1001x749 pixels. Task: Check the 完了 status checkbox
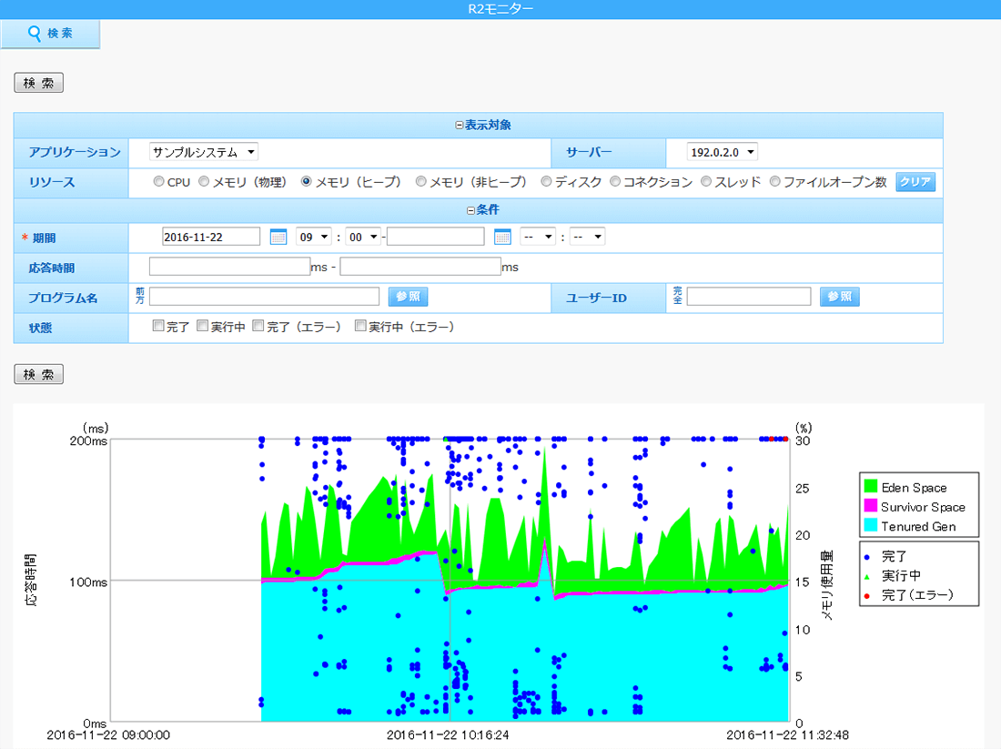point(158,326)
